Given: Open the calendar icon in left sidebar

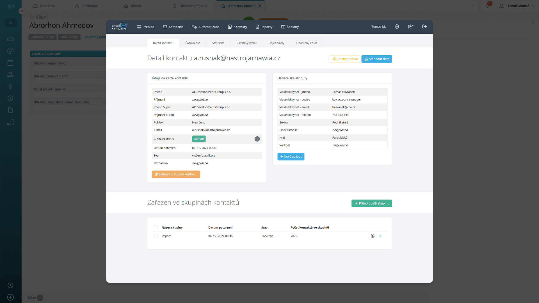Looking at the screenshot, I should tap(10, 63).
